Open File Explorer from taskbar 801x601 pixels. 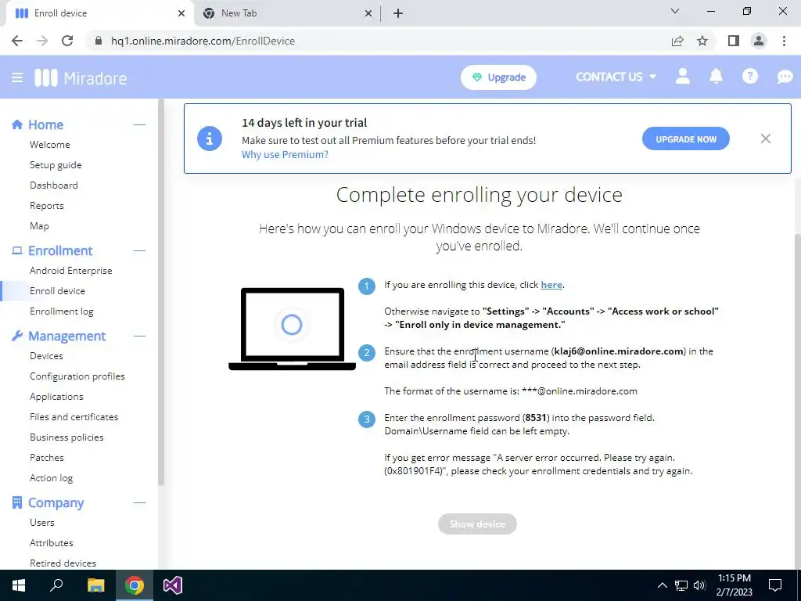pyautogui.click(x=95, y=585)
